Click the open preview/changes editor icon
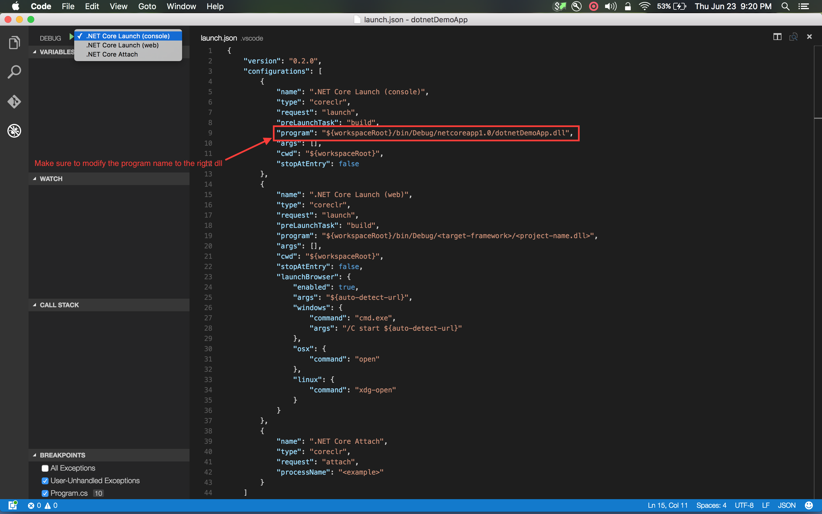822x514 pixels. (793, 37)
